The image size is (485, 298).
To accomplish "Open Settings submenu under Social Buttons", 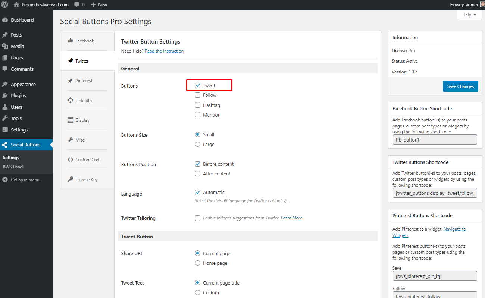I will click(x=11, y=158).
